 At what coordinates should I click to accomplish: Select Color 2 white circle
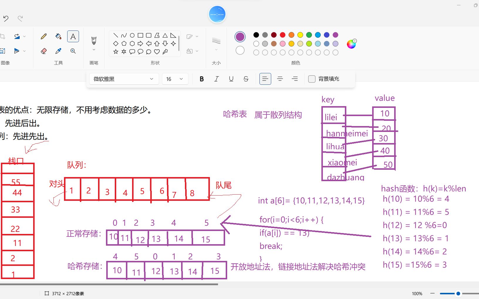(x=240, y=50)
